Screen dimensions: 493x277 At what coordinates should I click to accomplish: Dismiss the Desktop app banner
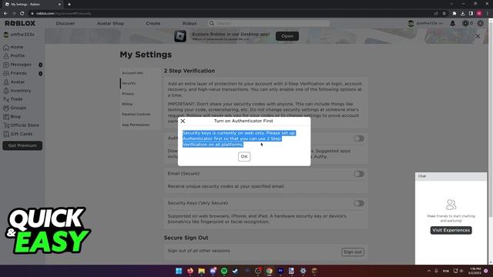pyautogui.click(x=478, y=36)
